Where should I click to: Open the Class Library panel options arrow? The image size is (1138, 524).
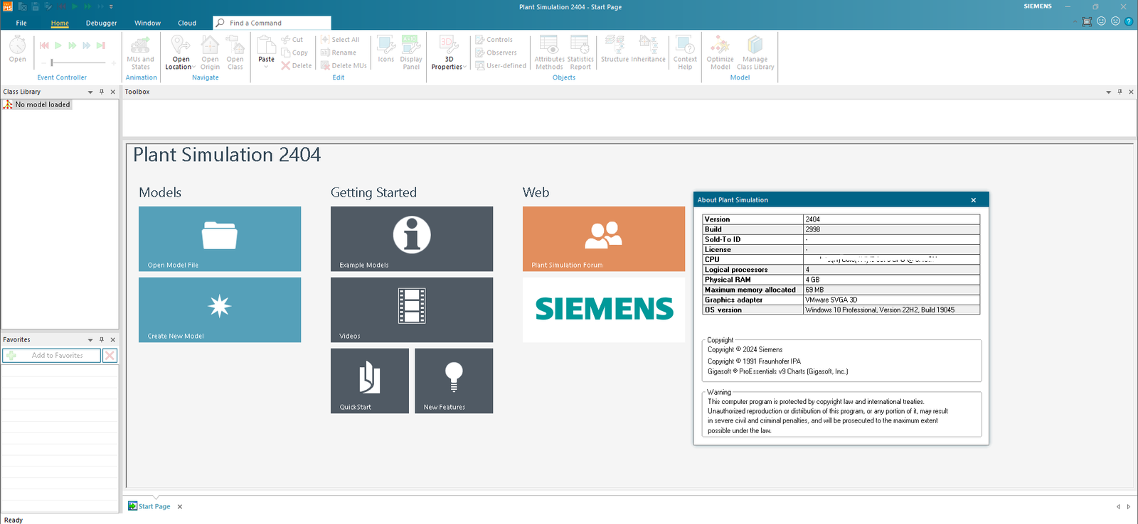pyautogui.click(x=90, y=92)
